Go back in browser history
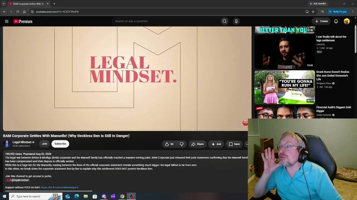This screenshot has width=357, height=200. coord(4,12)
